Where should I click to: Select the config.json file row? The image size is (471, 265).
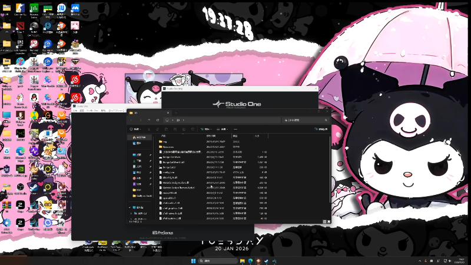213,173
